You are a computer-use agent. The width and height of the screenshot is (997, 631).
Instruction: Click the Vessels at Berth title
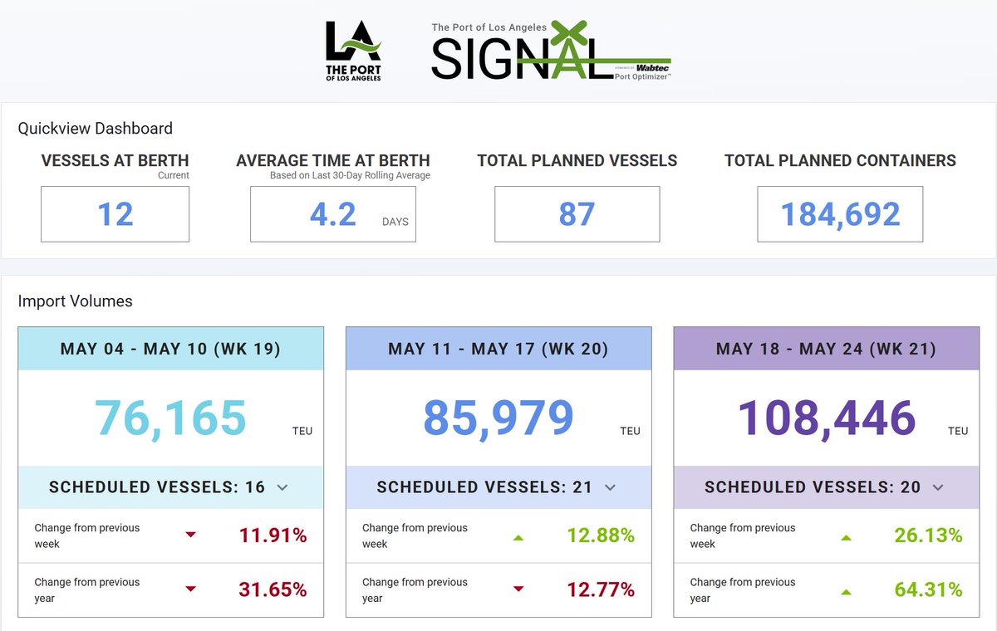pos(115,161)
